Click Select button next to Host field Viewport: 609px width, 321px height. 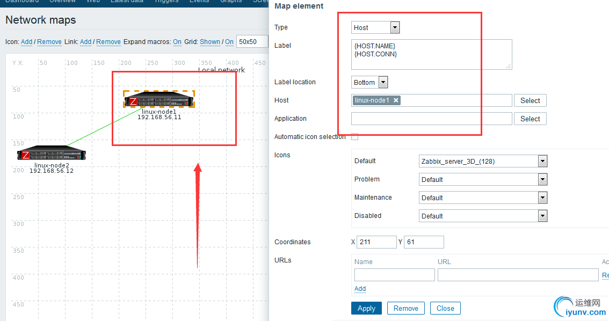[x=530, y=100]
